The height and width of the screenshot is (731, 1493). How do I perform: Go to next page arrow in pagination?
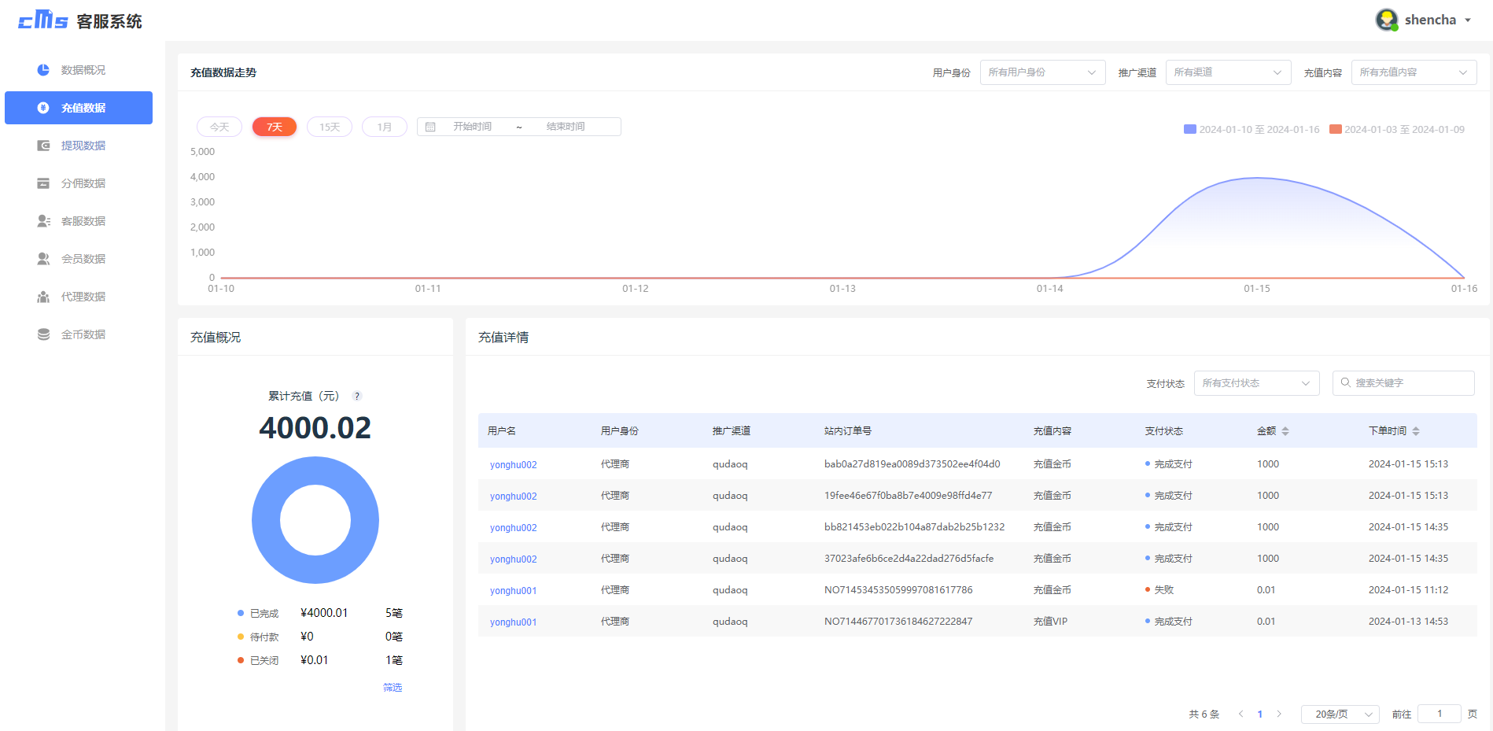1279,714
